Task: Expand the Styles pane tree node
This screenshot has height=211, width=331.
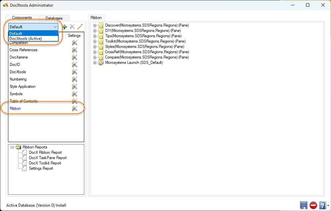Action: coord(95,47)
